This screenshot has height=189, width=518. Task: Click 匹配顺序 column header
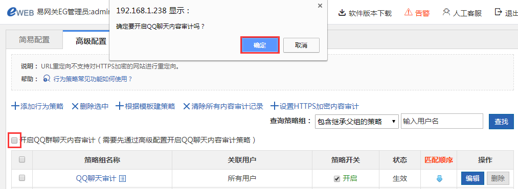439,160
